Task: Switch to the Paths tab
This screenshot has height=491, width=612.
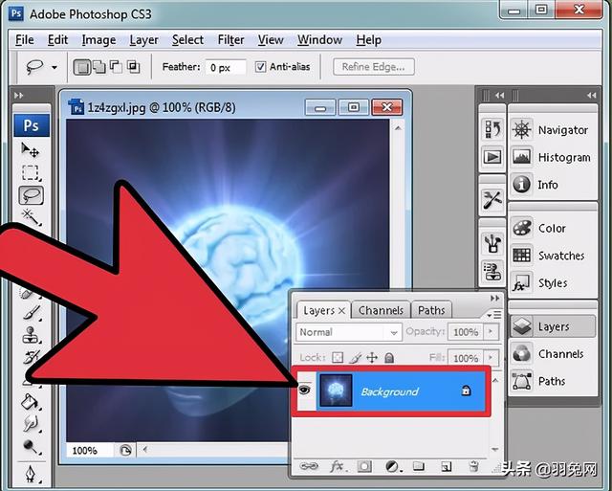Action: tap(431, 310)
